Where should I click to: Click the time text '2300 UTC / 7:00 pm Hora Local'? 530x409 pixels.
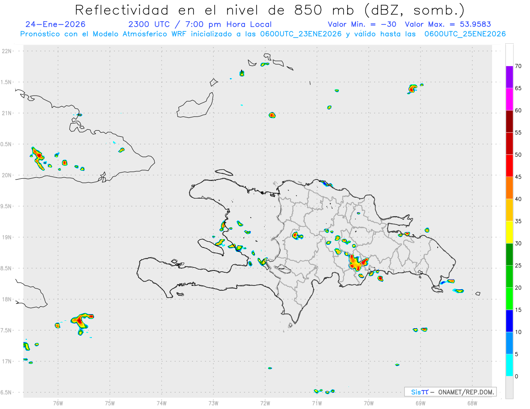coord(200,24)
